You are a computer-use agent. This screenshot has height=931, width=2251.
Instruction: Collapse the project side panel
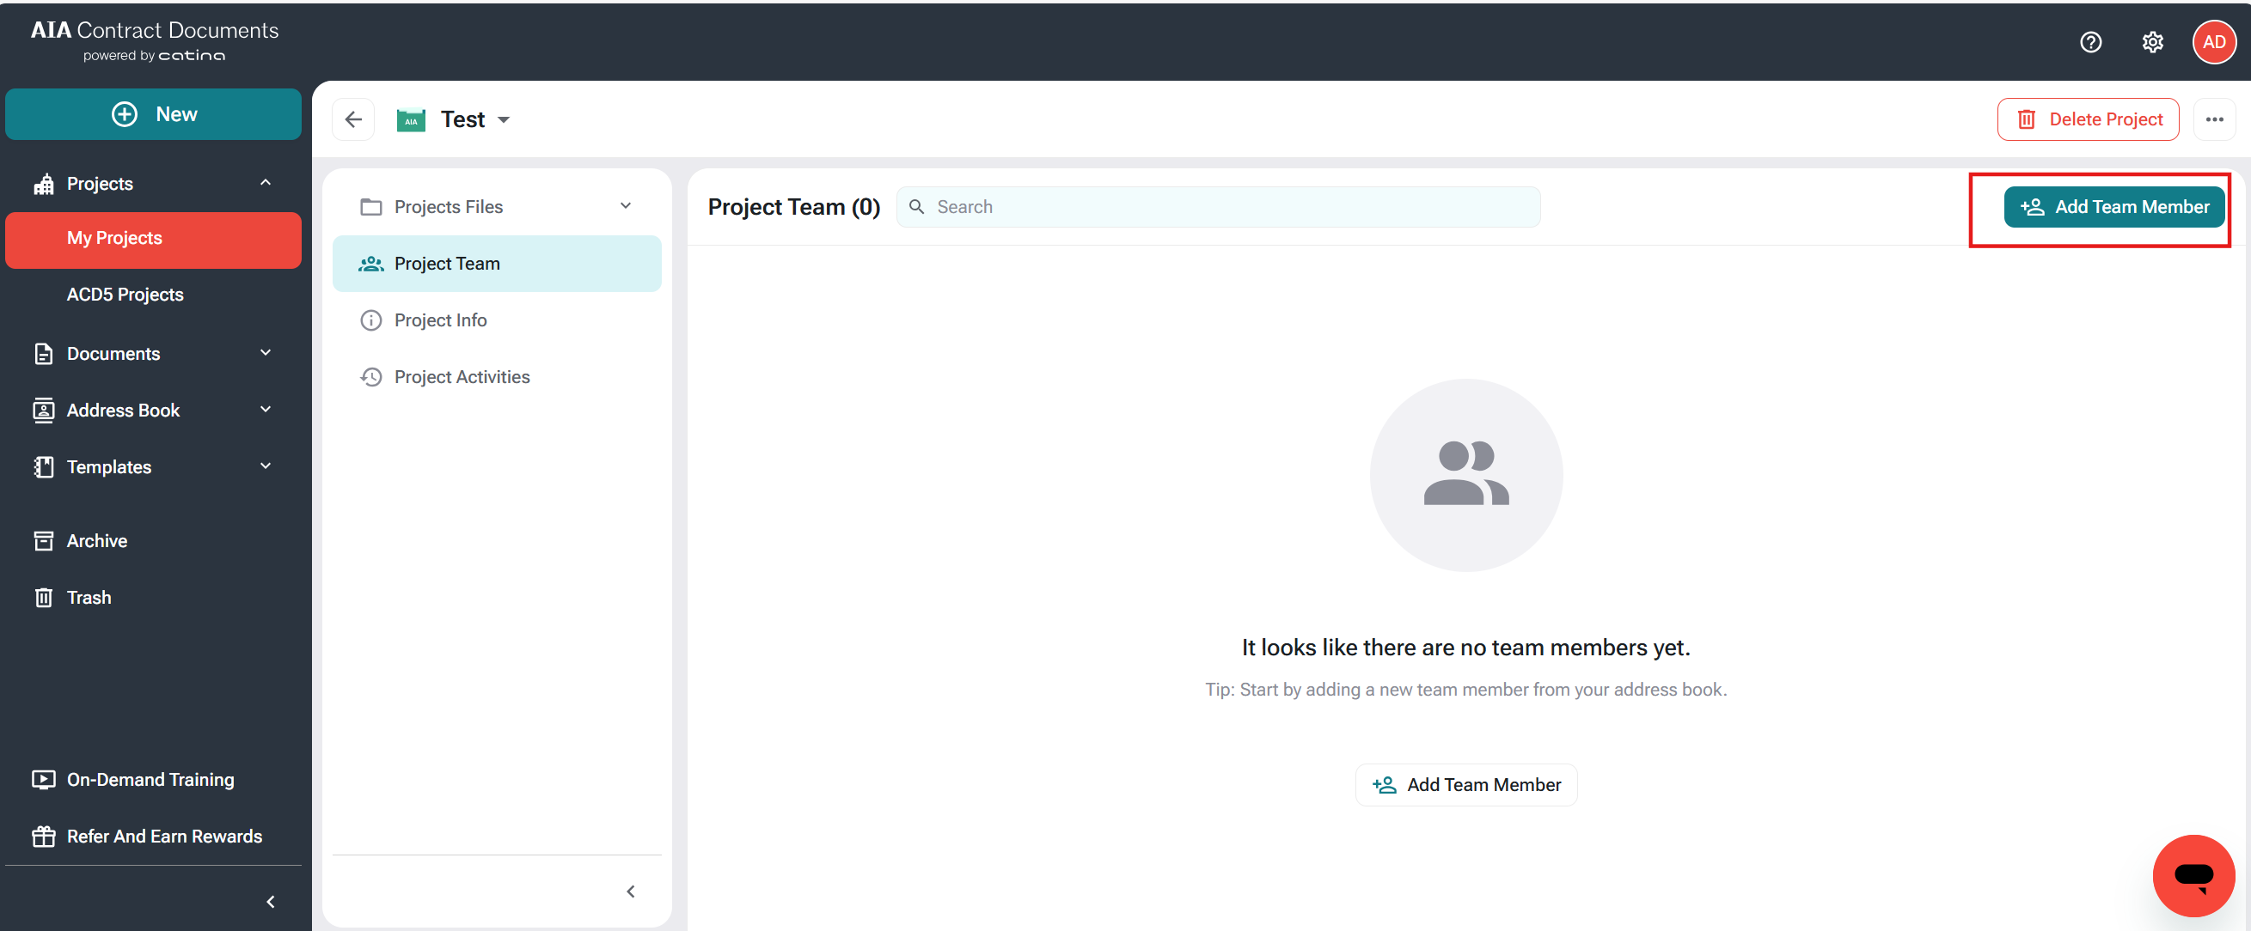(x=630, y=891)
